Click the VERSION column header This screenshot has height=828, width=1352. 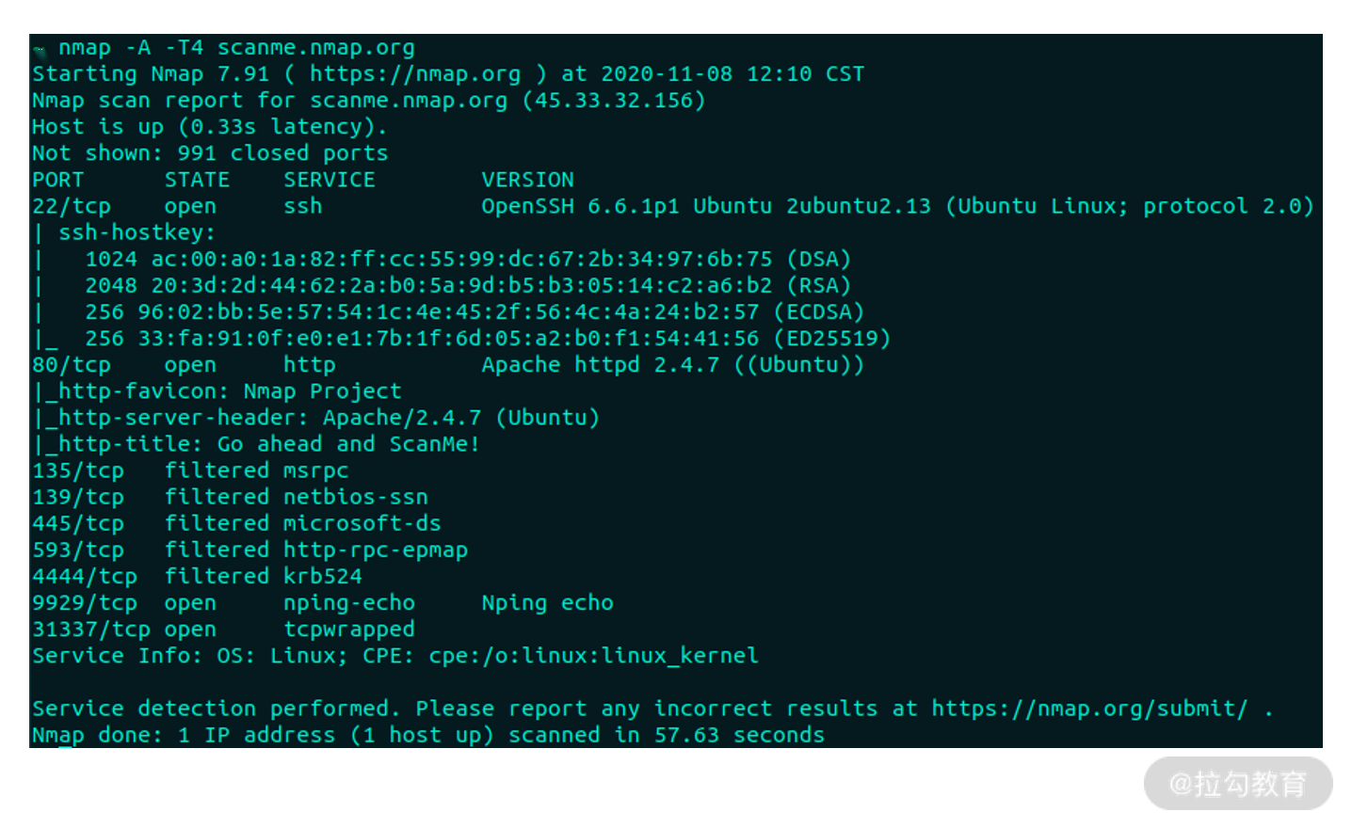(x=527, y=180)
